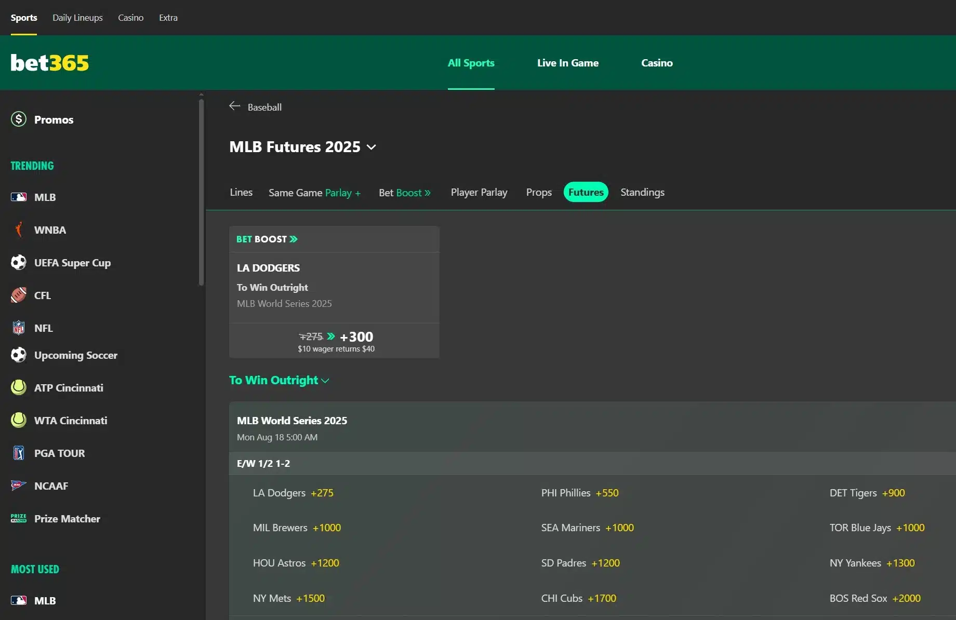The image size is (956, 620).
Task: Go back to Baseball
Action: 264,107
